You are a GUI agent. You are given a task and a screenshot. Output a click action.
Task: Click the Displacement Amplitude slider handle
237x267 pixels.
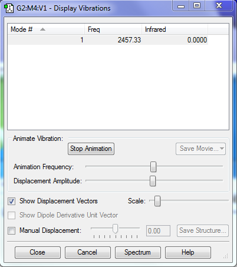[x=153, y=181]
